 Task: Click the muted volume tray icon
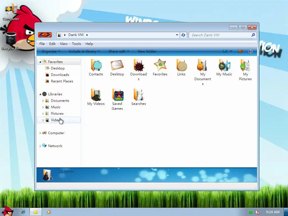[x=257, y=212]
